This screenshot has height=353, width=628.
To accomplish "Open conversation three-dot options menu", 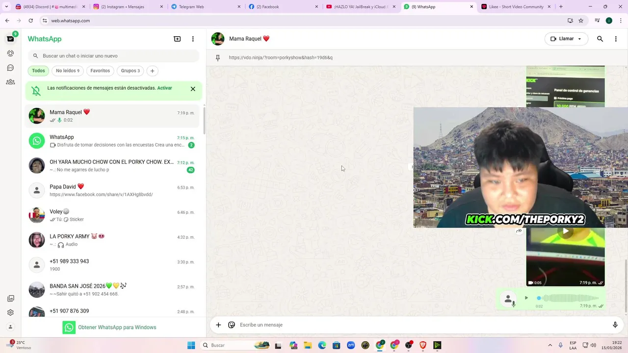I will (x=616, y=39).
